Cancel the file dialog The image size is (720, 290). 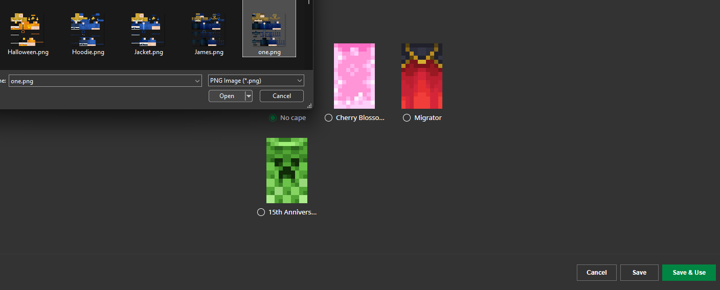point(282,96)
